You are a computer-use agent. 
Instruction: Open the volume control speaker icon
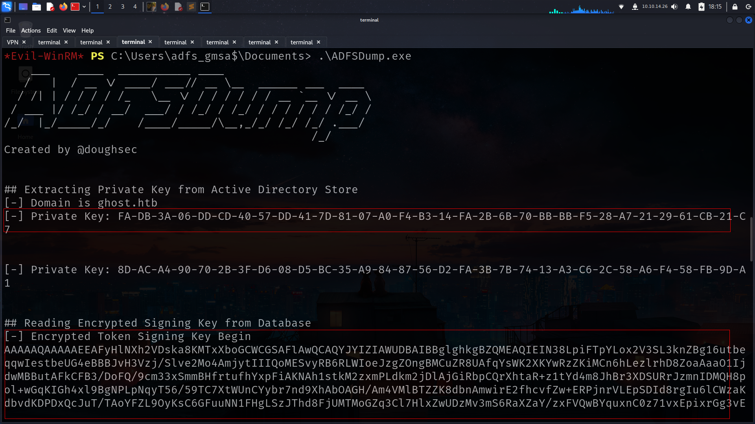[x=674, y=7]
